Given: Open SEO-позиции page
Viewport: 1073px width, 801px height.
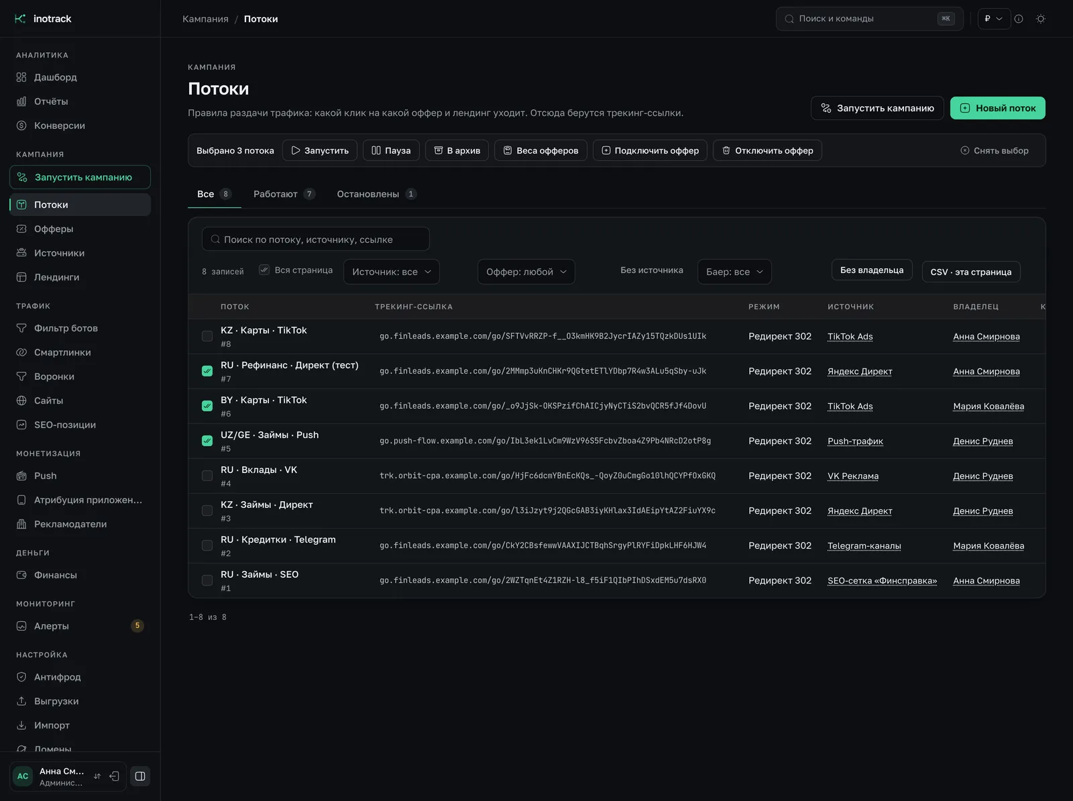Looking at the screenshot, I should click(x=80, y=425).
